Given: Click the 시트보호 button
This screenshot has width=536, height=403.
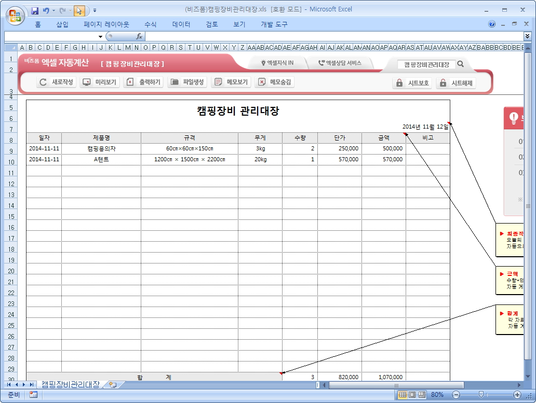Looking at the screenshot, I should (412, 83).
